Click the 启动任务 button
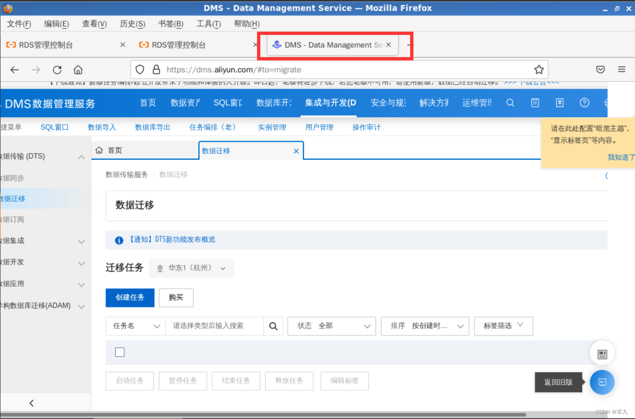This screenshot has height=419, width=635. click(x=130, y=381)
